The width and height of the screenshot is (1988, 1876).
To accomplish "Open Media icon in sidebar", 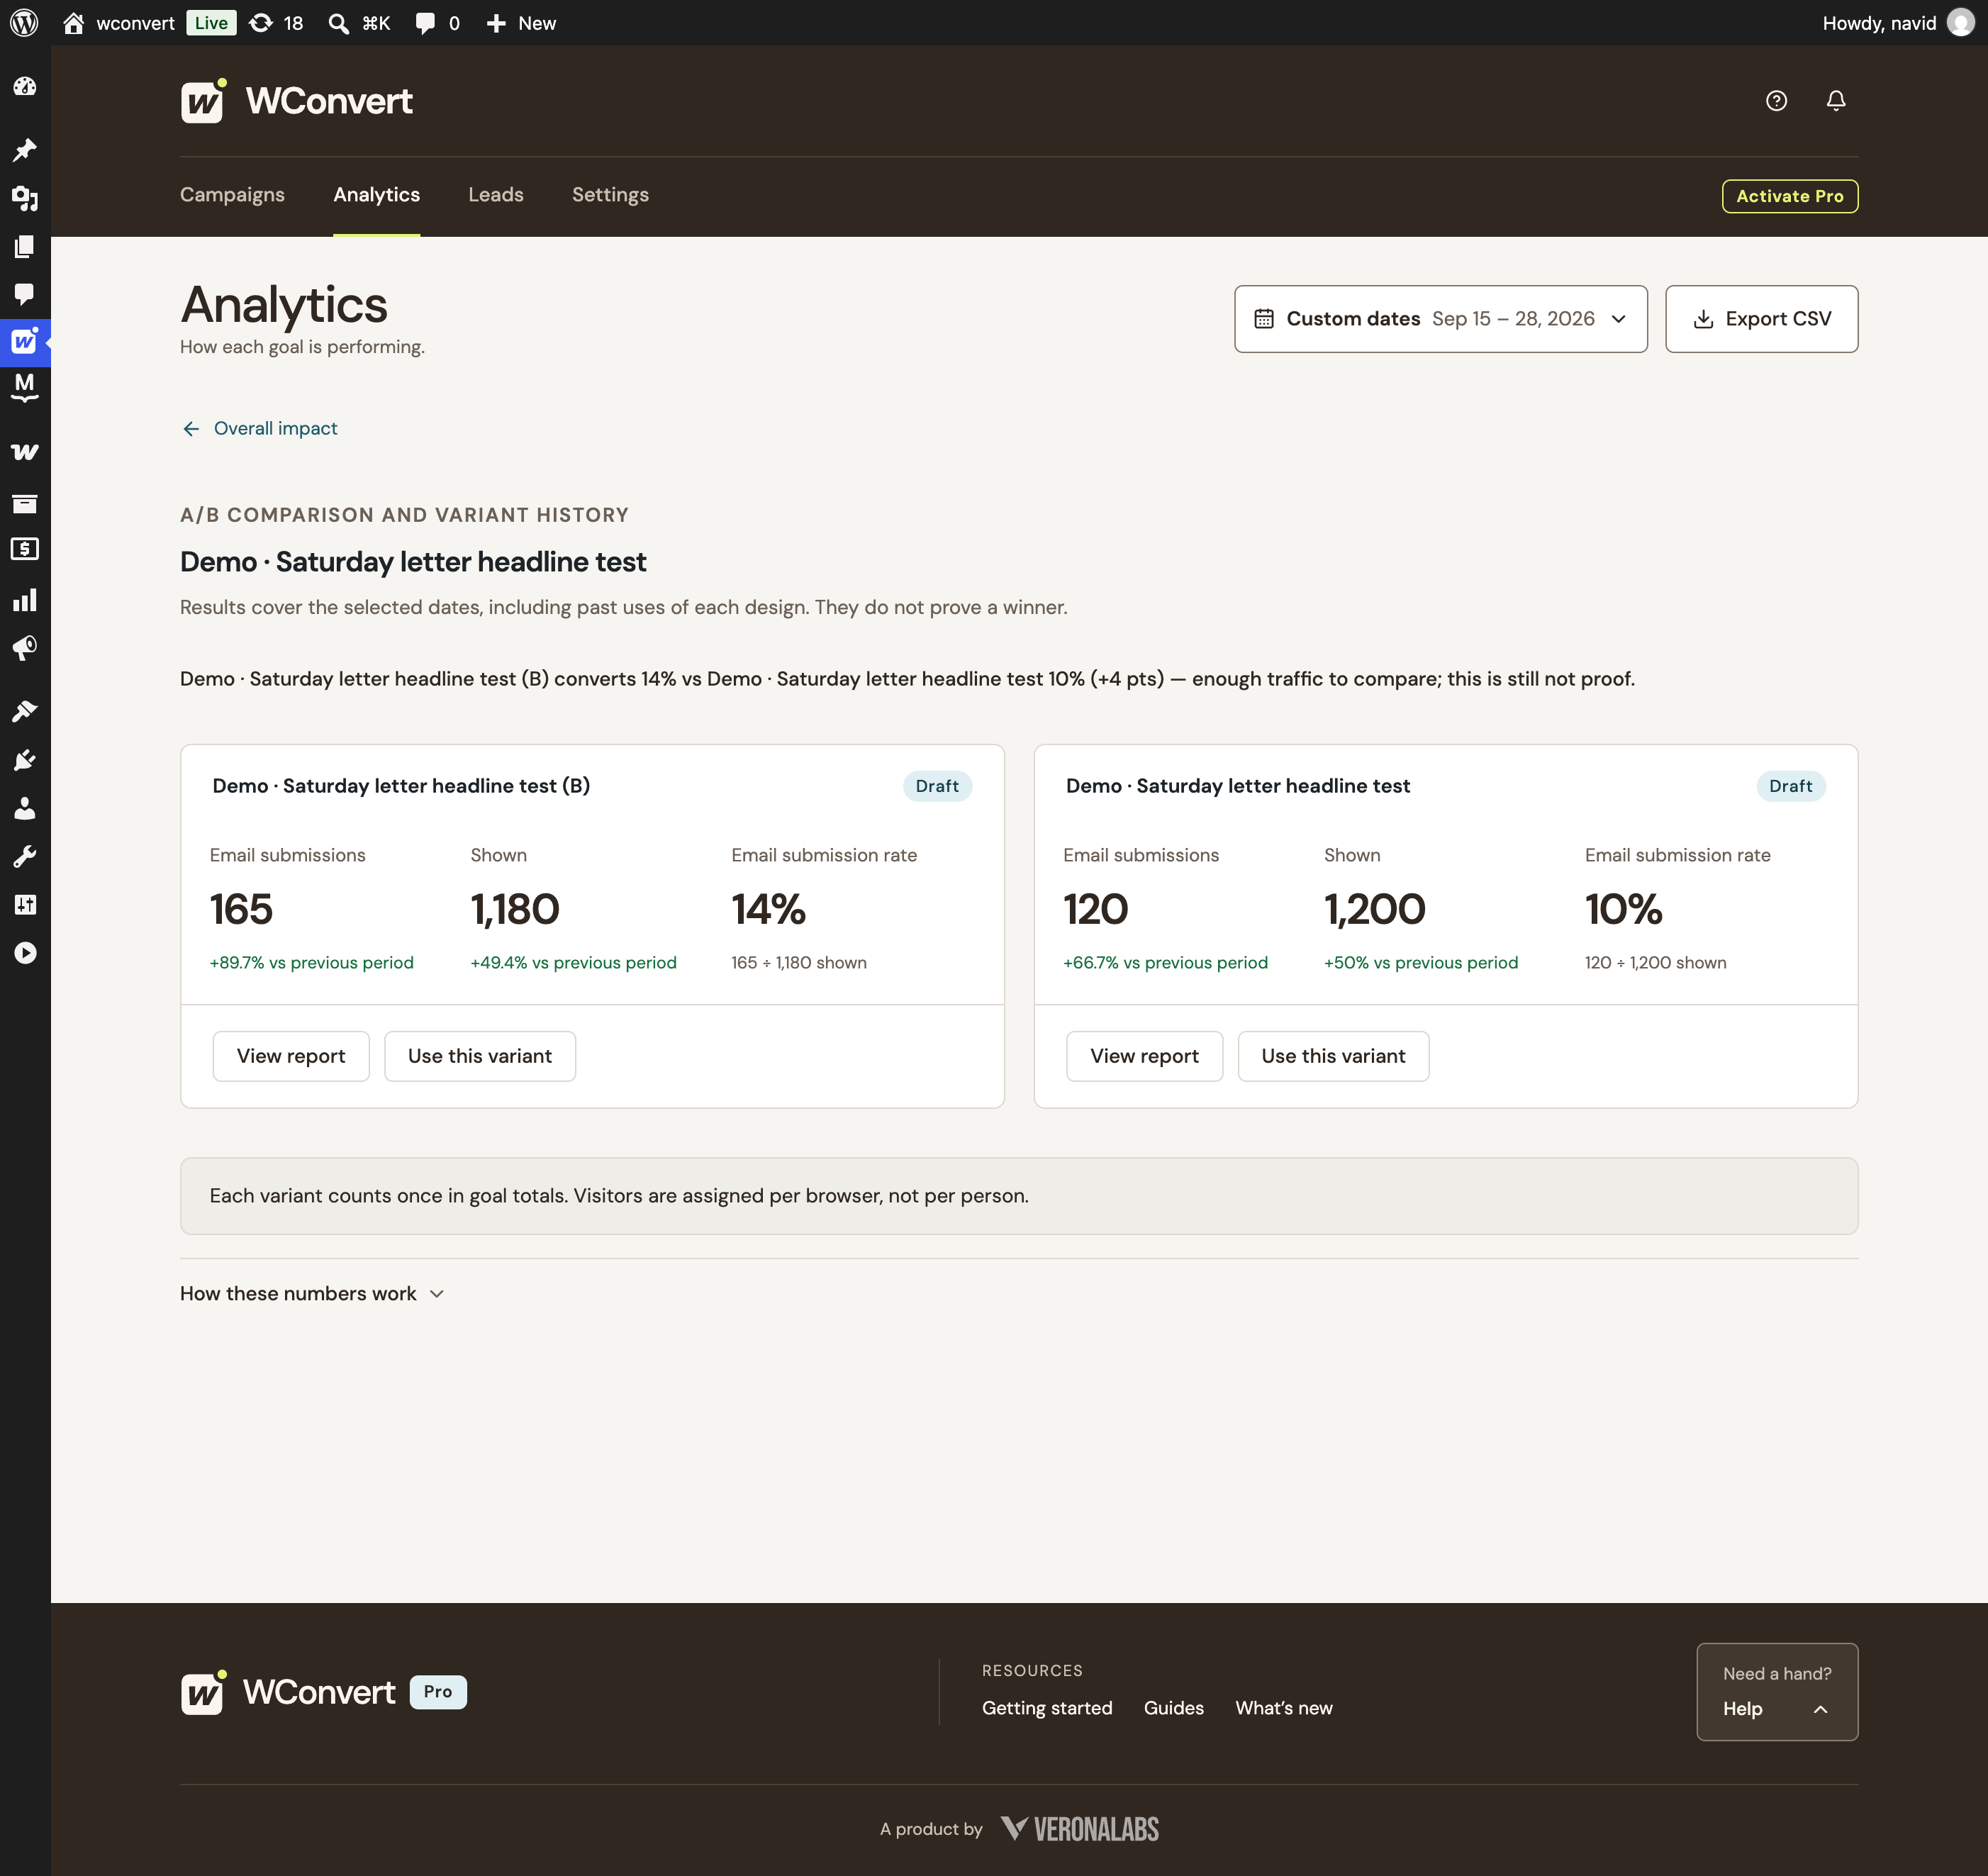I will 25,198.
